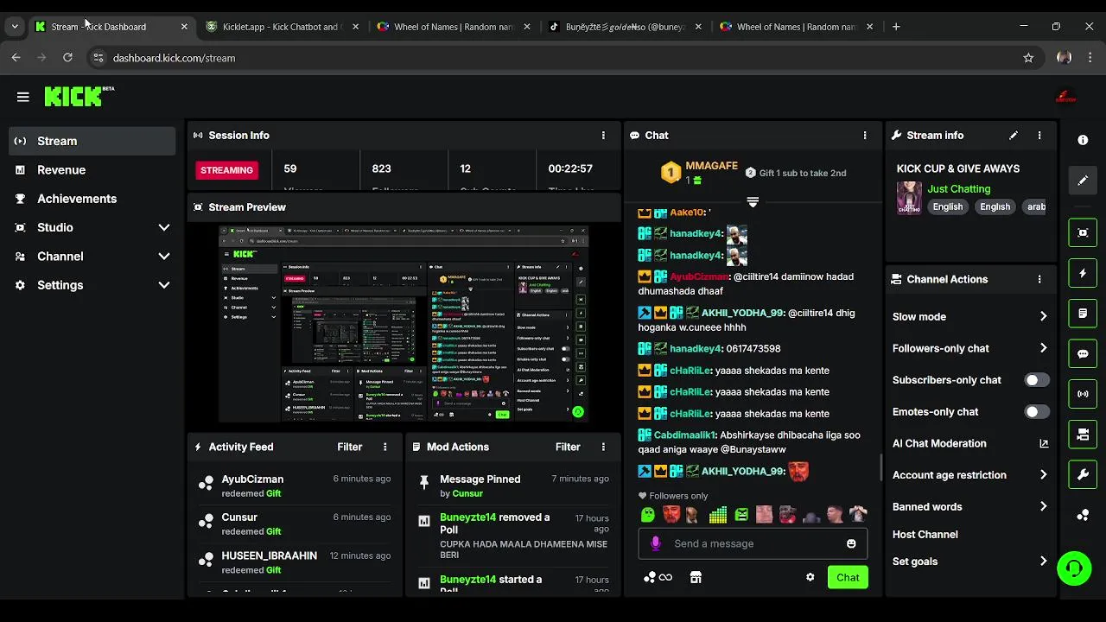1106x622 pixels.
Task: Switch to the TikTok Buneyzte browser tab
Action: (x=626, y=27)
